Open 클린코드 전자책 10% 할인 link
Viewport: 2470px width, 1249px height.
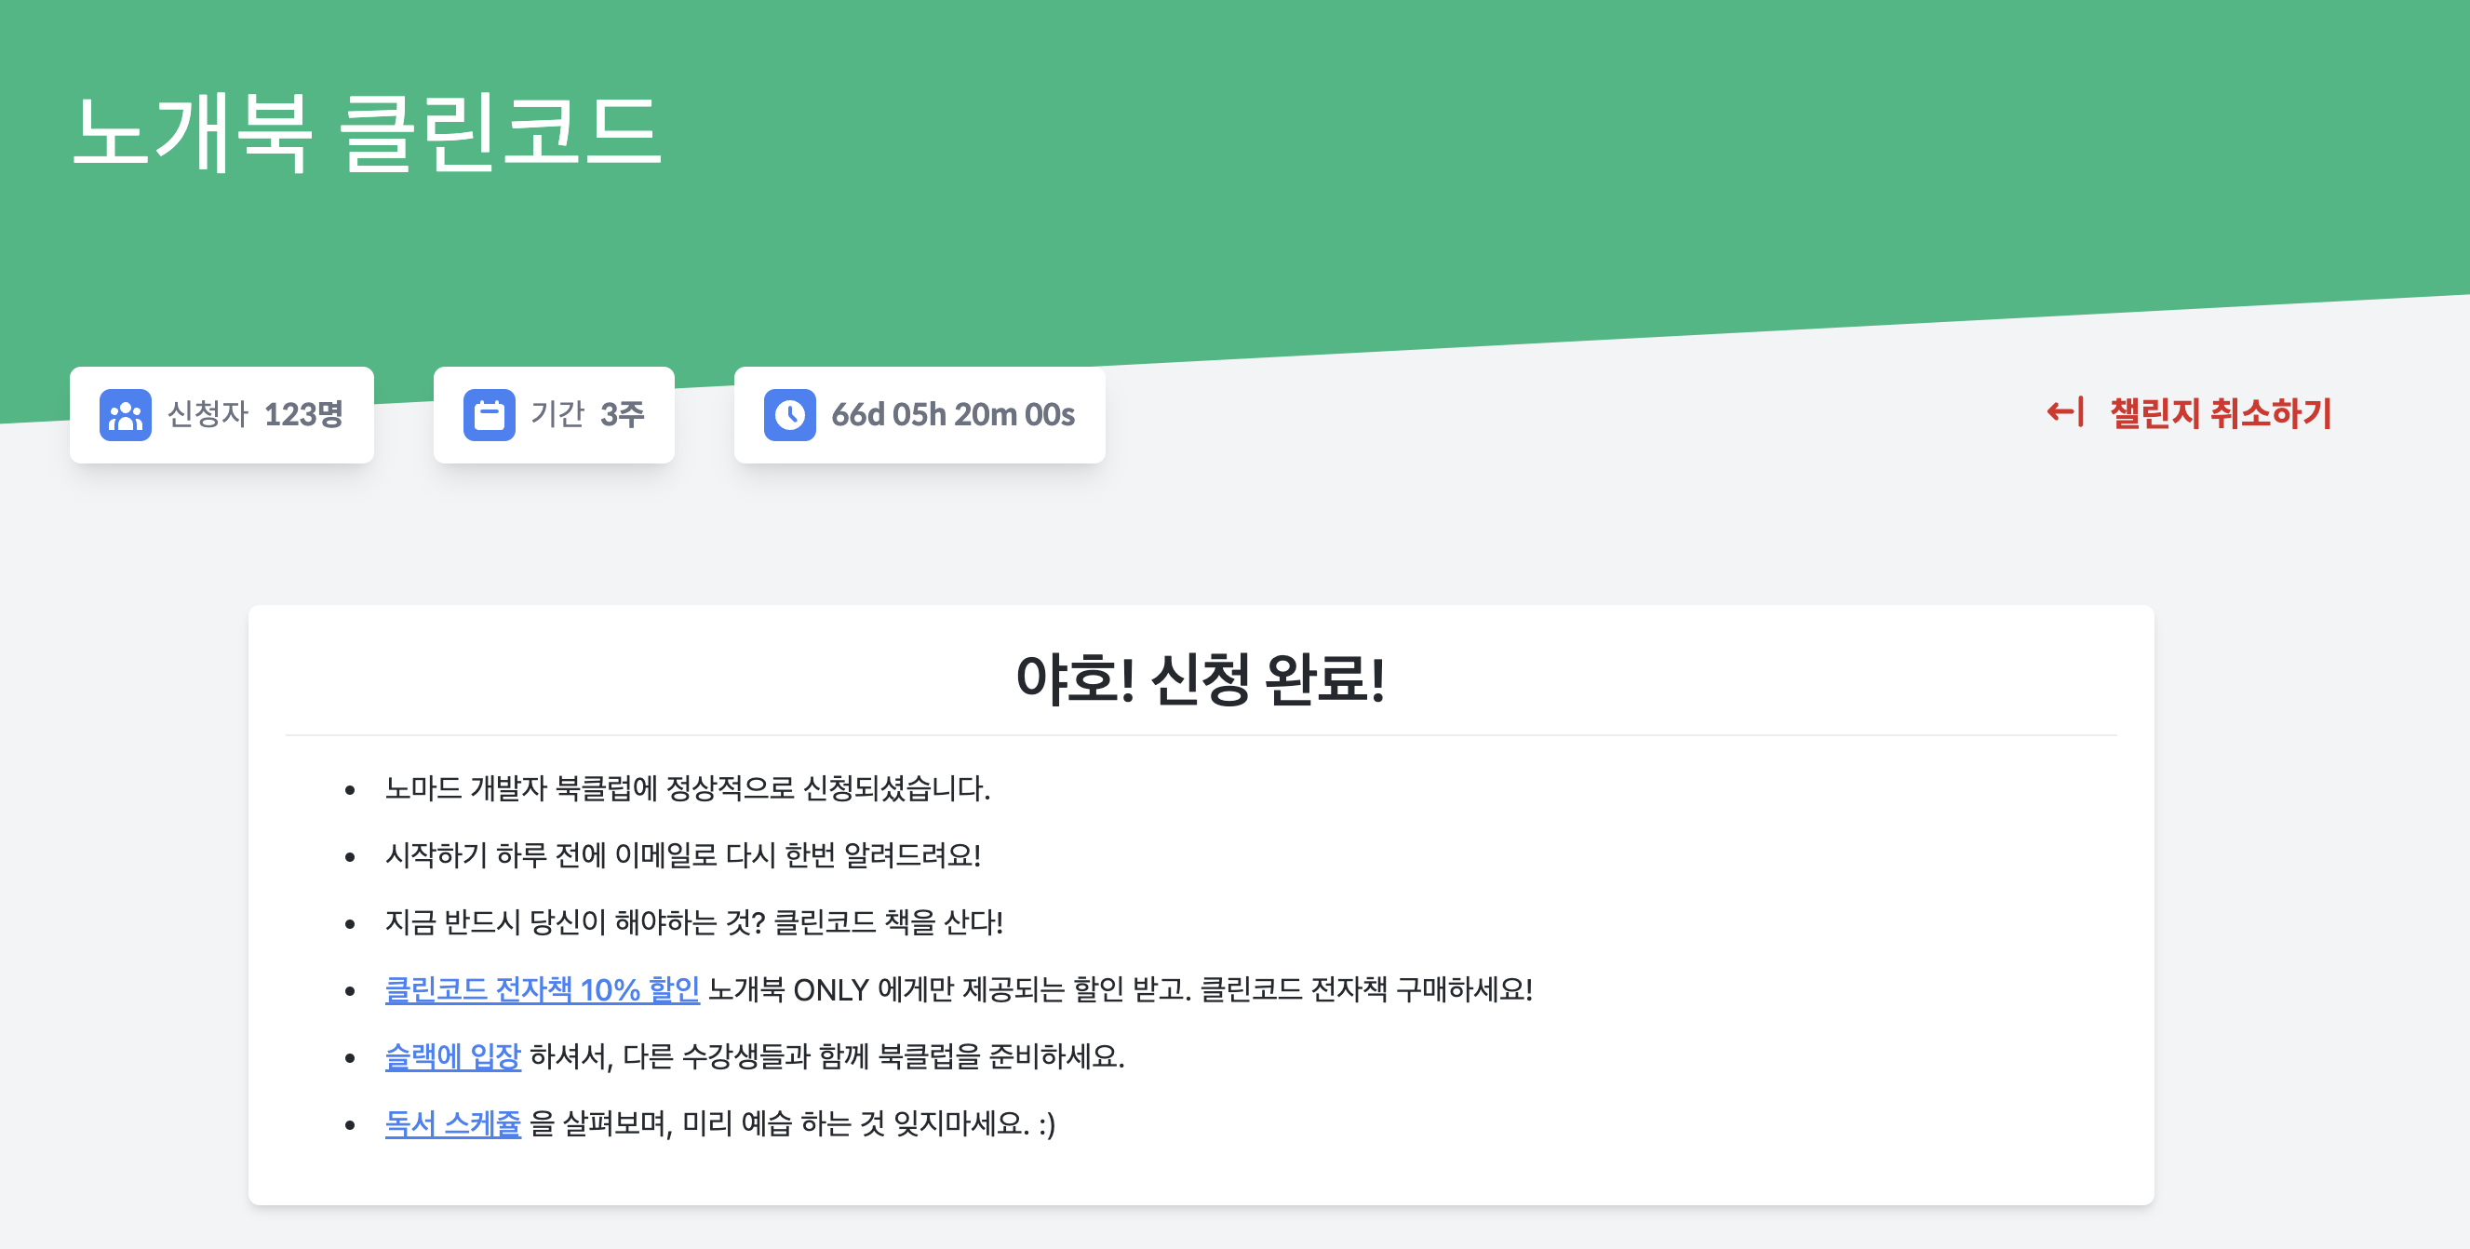pyautogui.click(x=542, y=989)
